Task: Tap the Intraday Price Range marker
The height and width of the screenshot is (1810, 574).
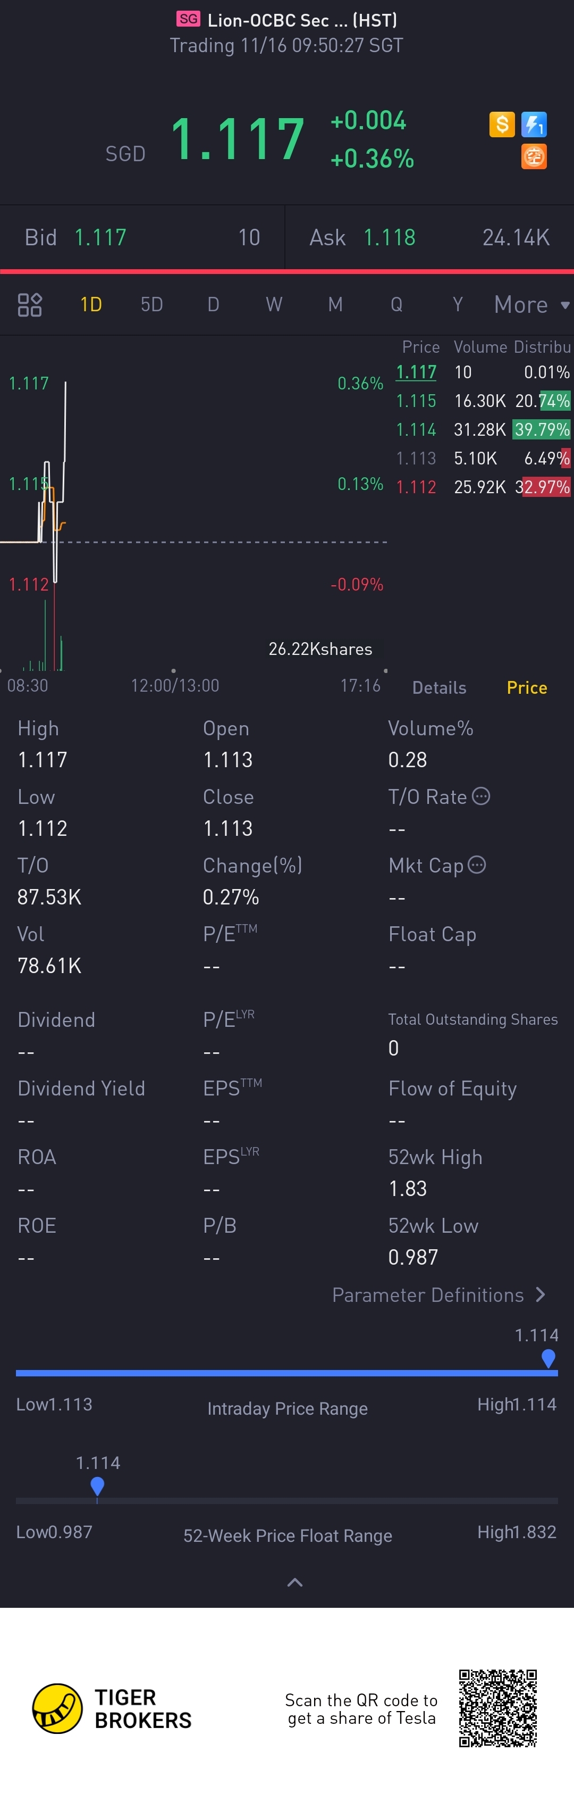Action: point(548,1358)
